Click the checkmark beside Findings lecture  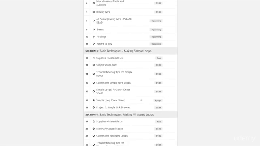[94, 37]
